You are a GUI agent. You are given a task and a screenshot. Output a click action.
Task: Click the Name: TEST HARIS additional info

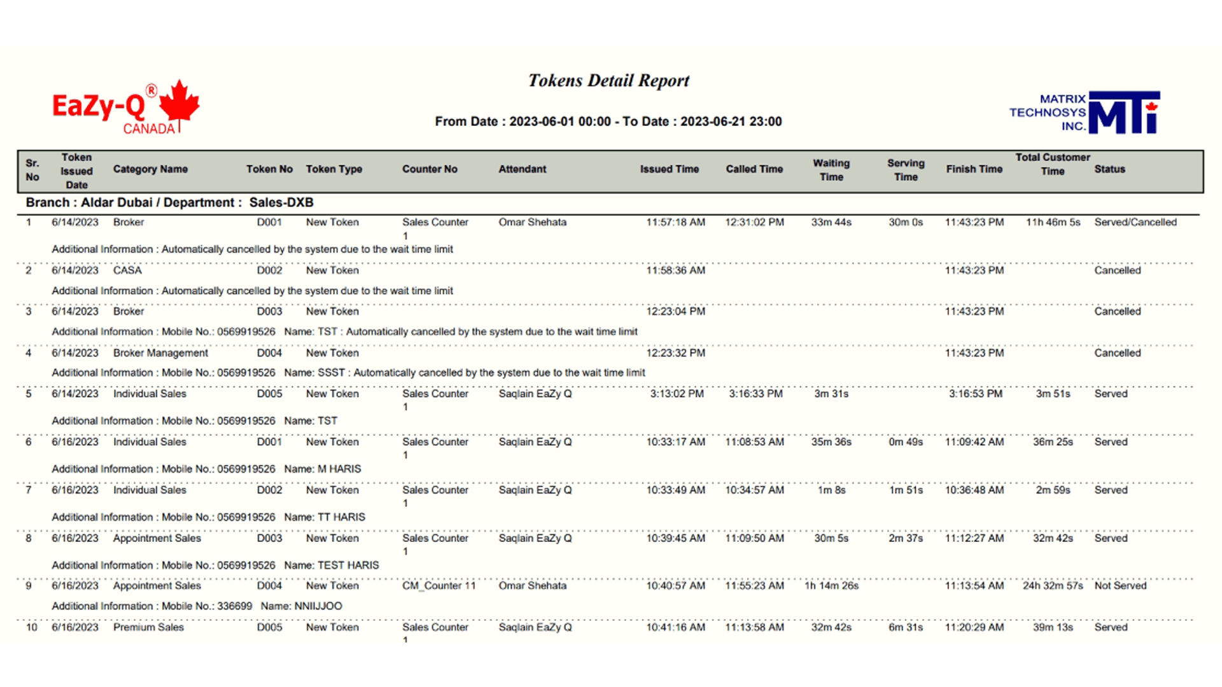point(331,566)
